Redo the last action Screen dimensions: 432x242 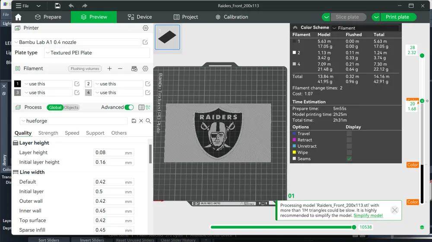tap(85, 6)
